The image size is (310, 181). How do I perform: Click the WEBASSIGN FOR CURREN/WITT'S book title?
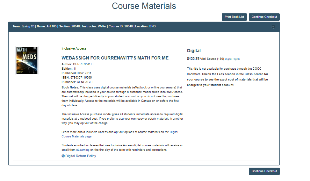point(115,58)
